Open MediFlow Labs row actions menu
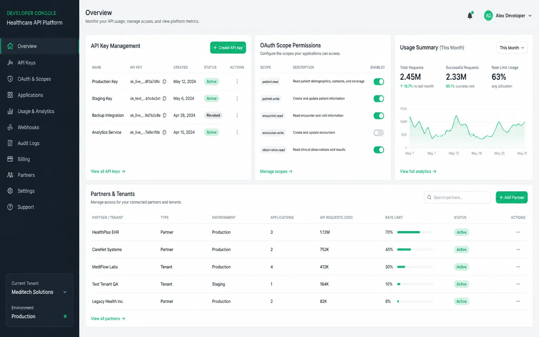Image resolution: width=539 pixels, height=337 pixels. [518, 267]
